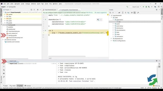
Task: Click Collapse All icon in Project panel header
Action: (x=34, y=10)
